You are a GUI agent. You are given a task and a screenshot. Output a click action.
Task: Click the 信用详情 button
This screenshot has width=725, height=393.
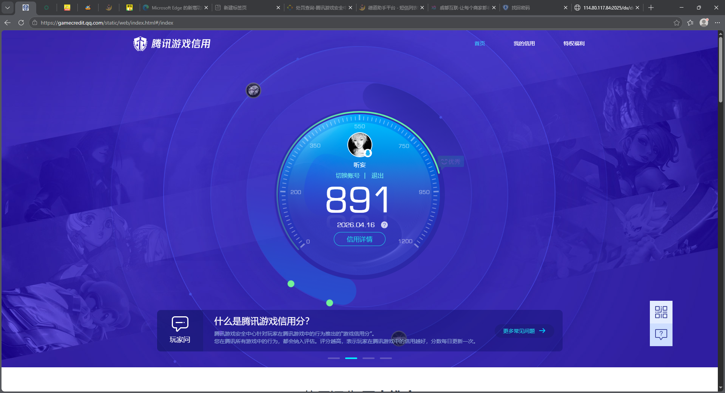tap(359, 239)
